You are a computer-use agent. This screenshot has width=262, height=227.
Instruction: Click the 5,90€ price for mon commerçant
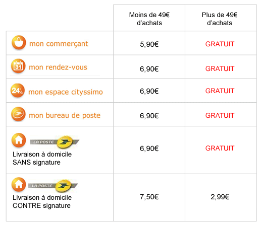(x=149, y=44)
